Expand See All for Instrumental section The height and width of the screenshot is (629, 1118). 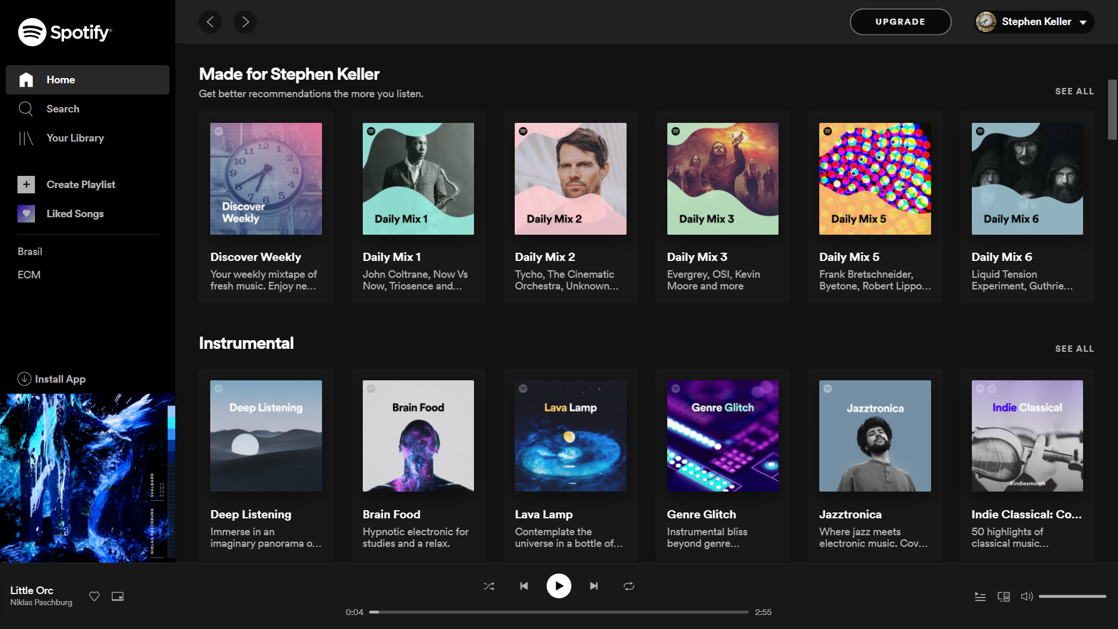pos(1074,349)
